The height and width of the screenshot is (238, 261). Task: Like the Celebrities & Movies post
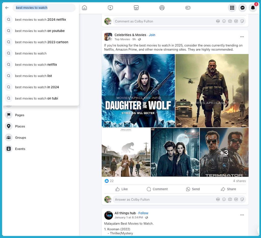click(122, 189)
